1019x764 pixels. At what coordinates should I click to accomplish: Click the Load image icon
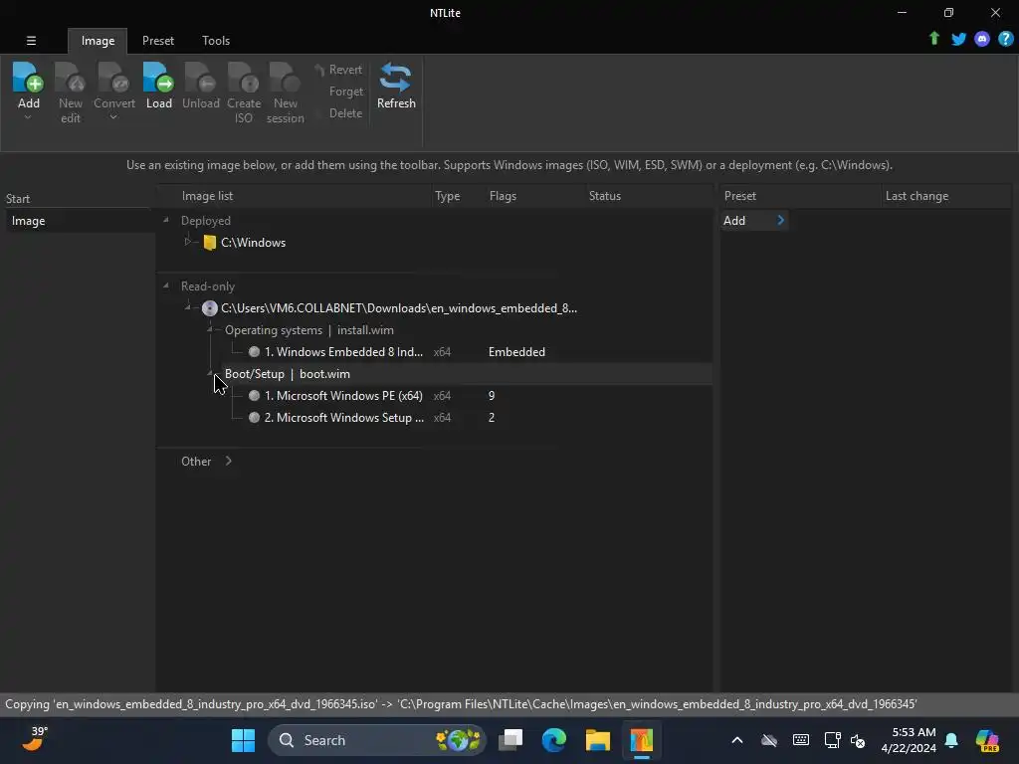pos(158,78)
